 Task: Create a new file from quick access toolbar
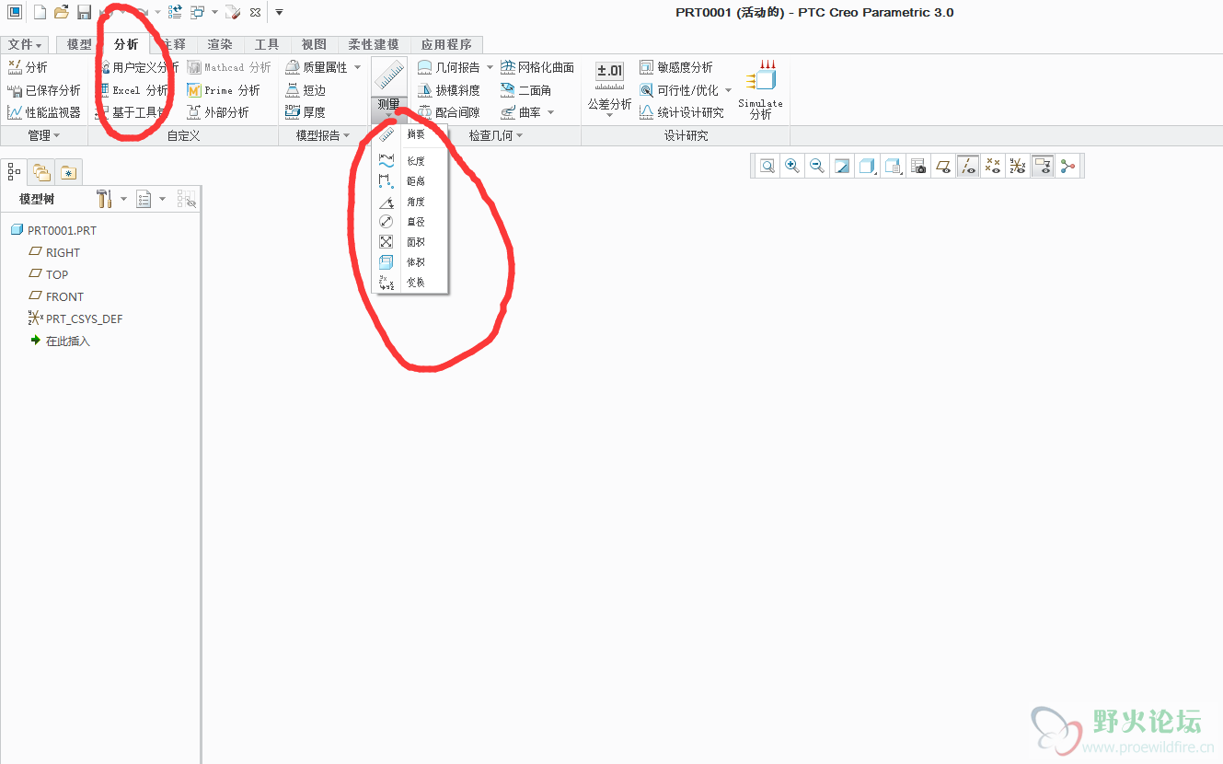pos(39,12)
